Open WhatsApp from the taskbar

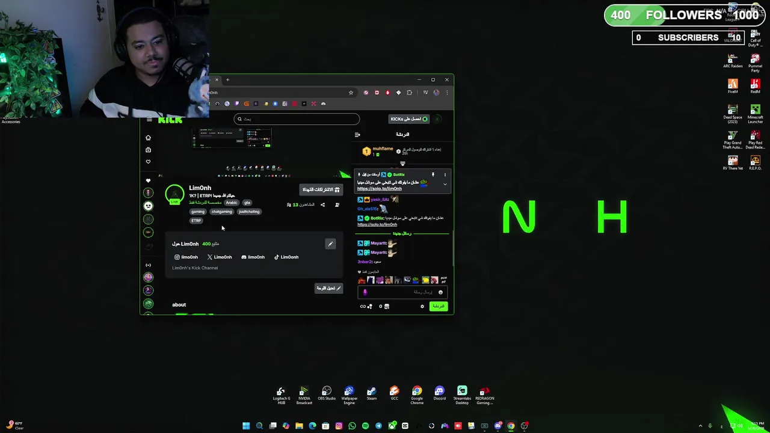point(352,426)
